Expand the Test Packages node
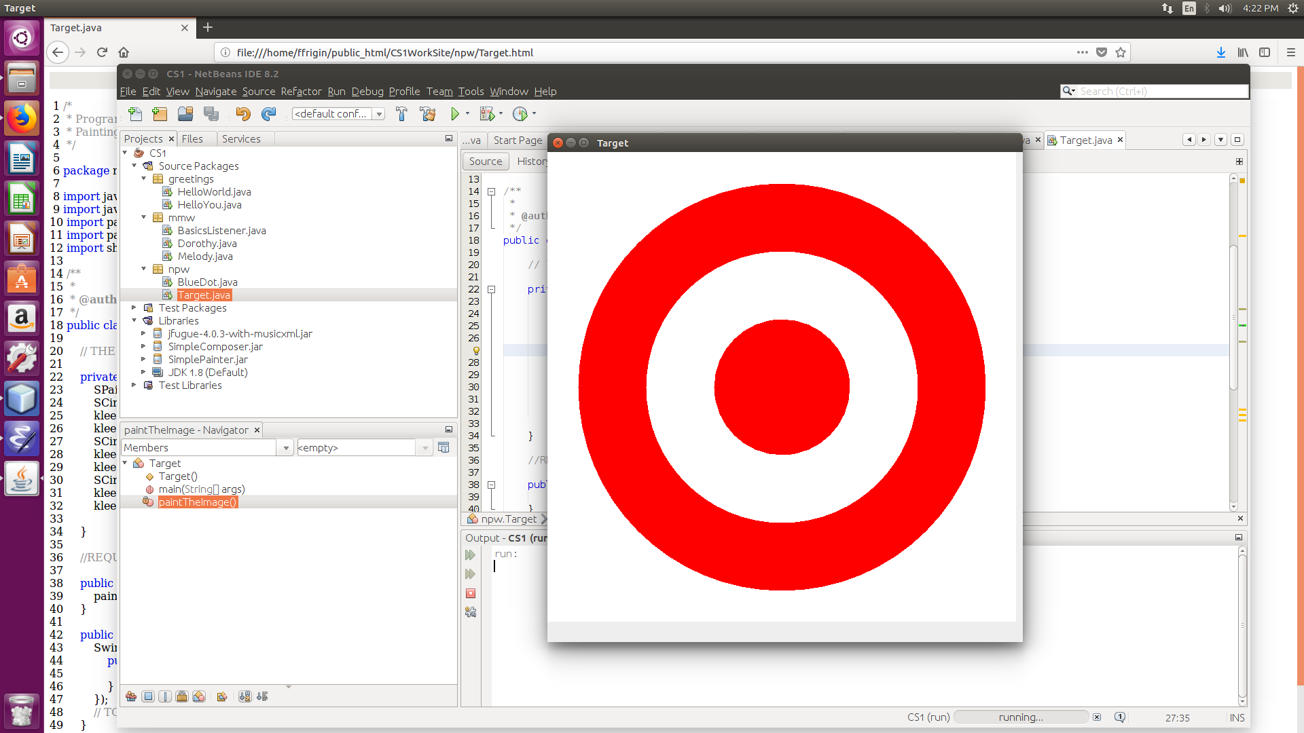 tap(134, 308)
